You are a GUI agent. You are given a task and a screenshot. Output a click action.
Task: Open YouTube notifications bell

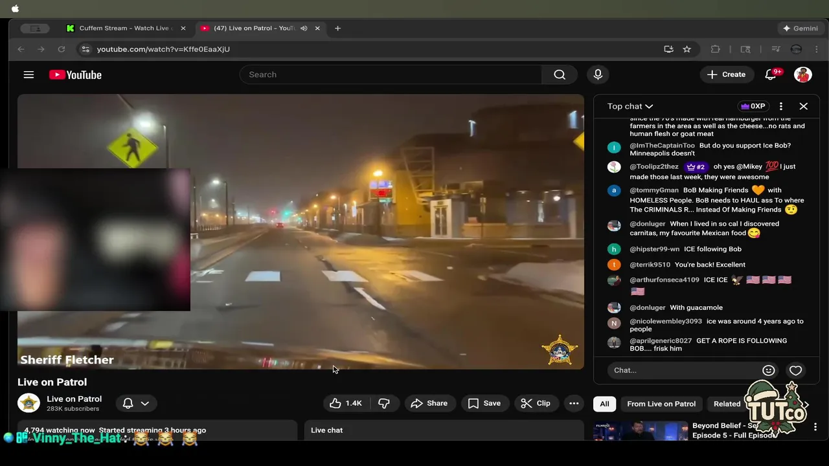(x=771, y=74)
